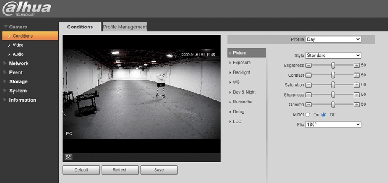Switch to the Profile Management tab

point(125,27)
